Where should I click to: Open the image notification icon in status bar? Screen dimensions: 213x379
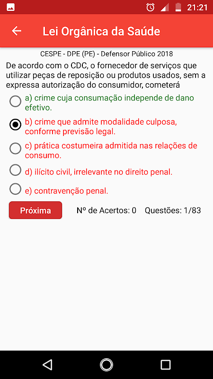point(11,7)
